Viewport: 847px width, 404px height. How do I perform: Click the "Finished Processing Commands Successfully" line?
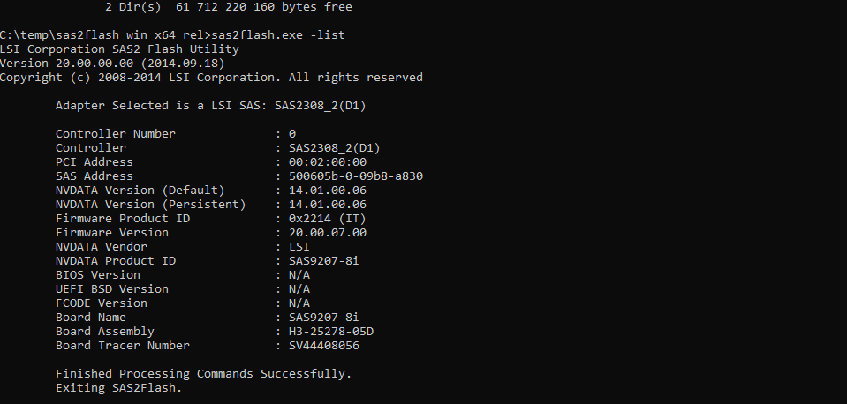(203, 373)
